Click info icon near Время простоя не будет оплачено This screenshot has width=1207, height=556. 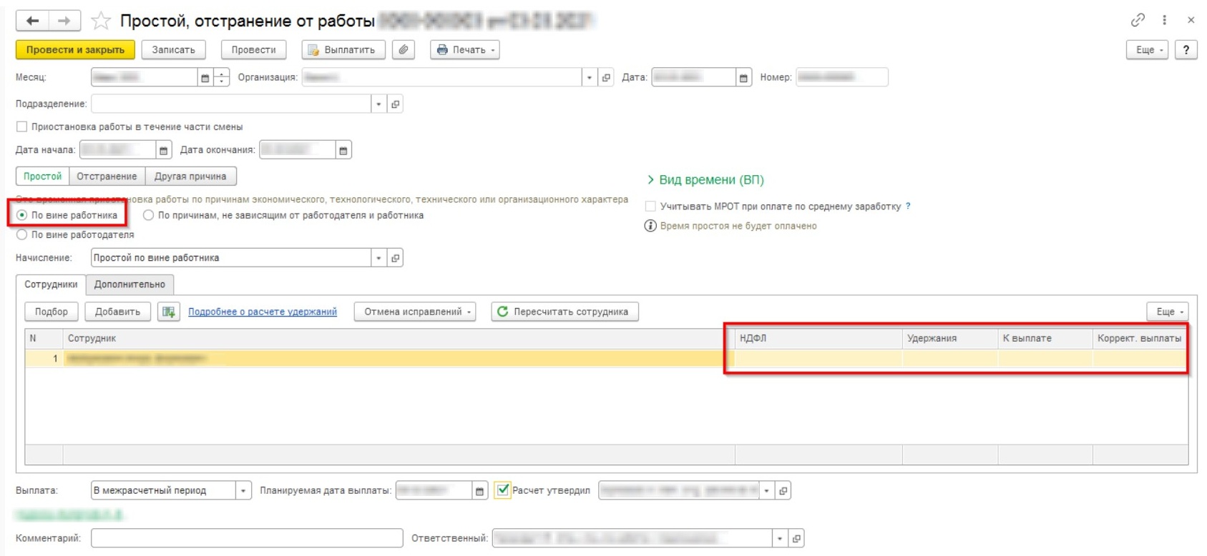coord(650,226)
